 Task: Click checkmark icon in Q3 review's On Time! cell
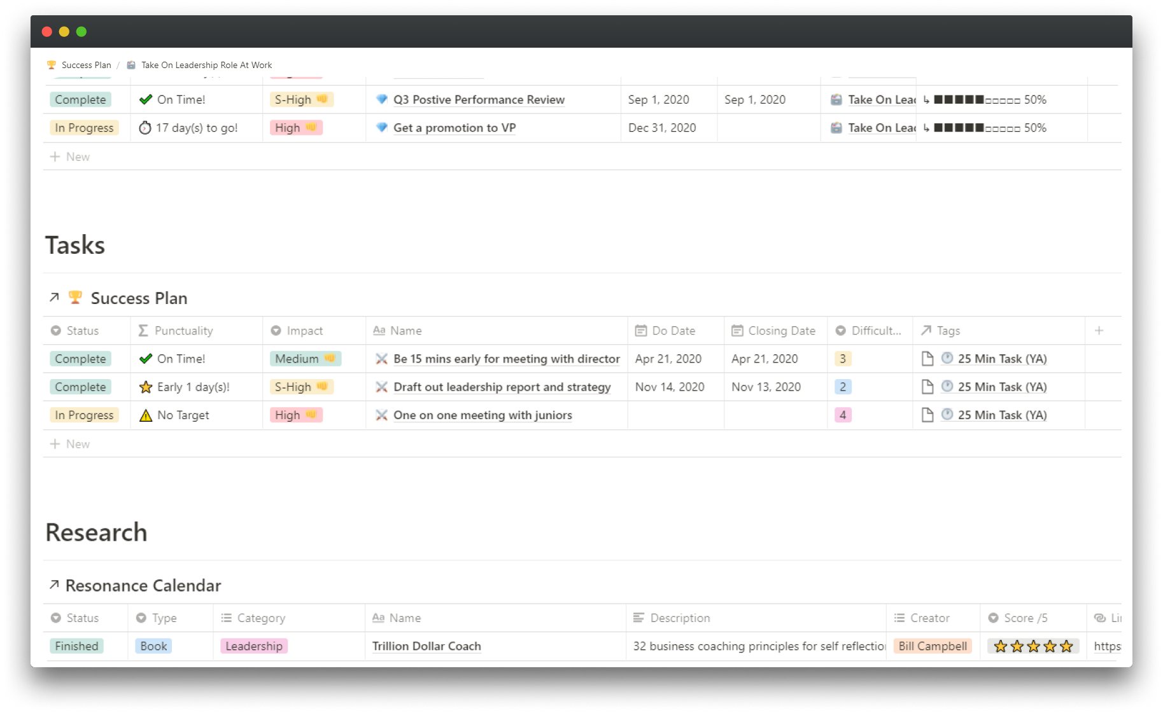click(145, 99)
